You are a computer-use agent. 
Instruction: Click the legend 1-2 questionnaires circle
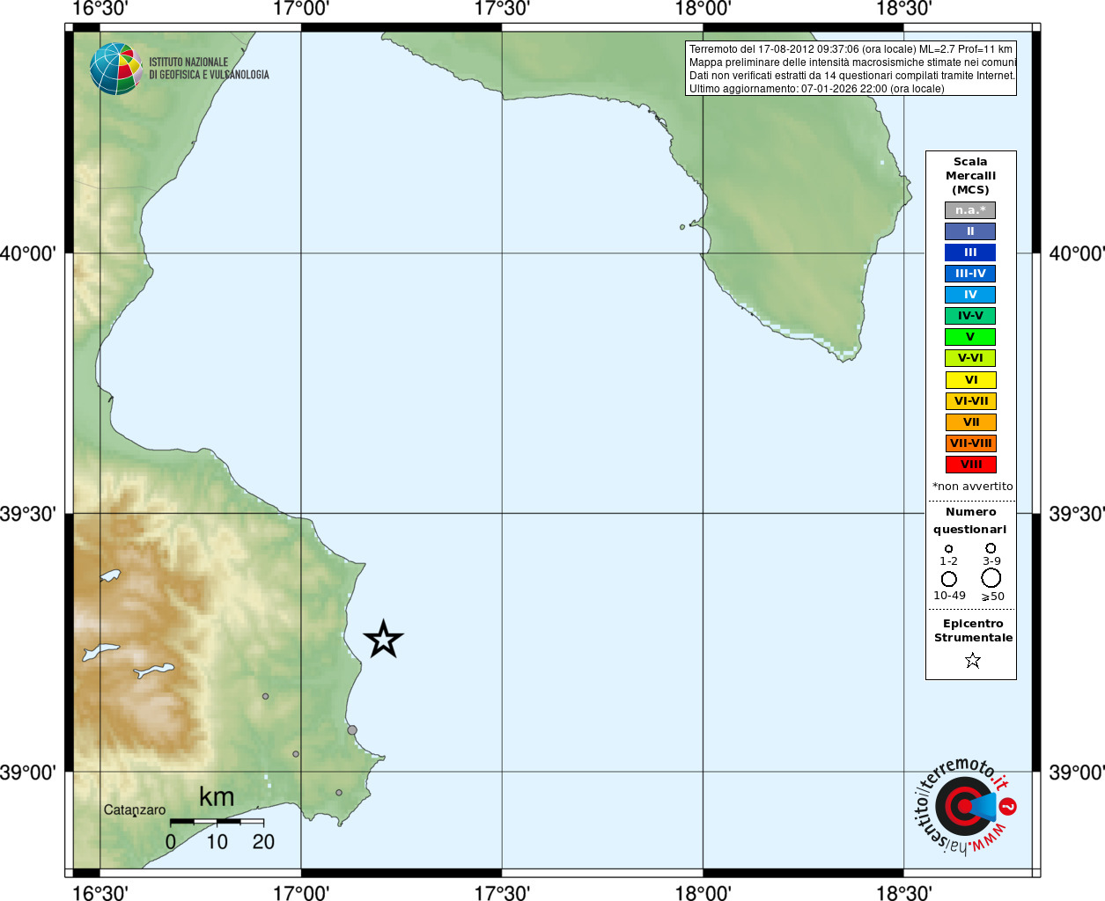point(948,549)
